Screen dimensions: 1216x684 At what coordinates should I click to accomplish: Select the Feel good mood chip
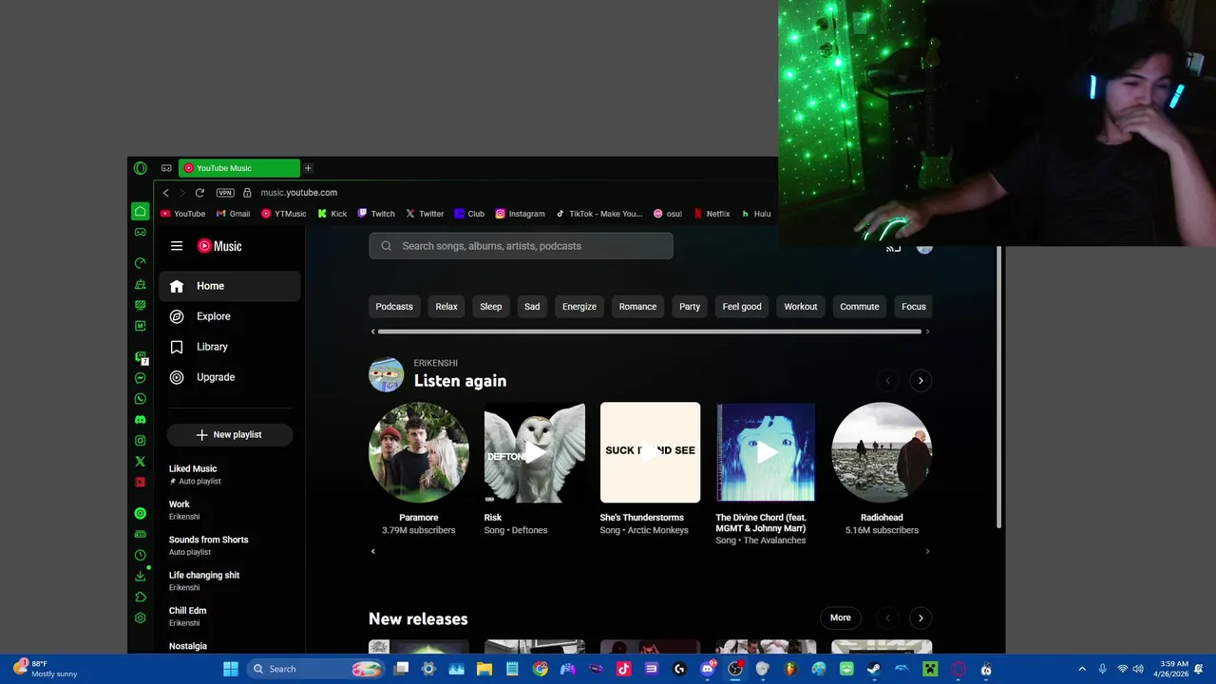[x=742, y=307]
